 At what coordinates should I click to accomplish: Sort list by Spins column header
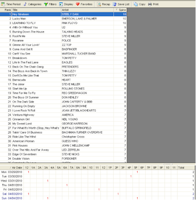120,10
